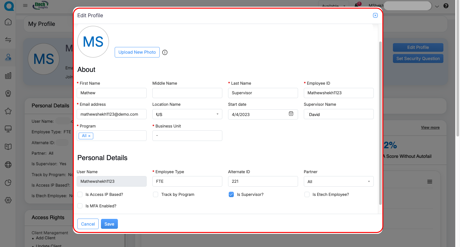This screenshot has height=247, width=460.
Task: Click the Save button
Action: (x=109, y=224)
